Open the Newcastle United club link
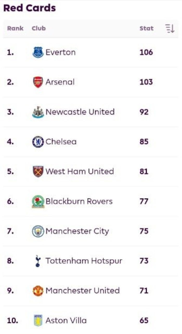Image resolution: width=182 pixels, height=334 pixels. pyautogui.click(x=80, y=112)
